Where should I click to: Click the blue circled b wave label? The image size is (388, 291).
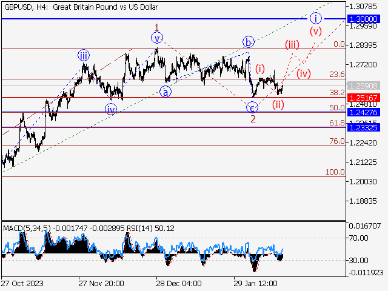tap(248, 42)
